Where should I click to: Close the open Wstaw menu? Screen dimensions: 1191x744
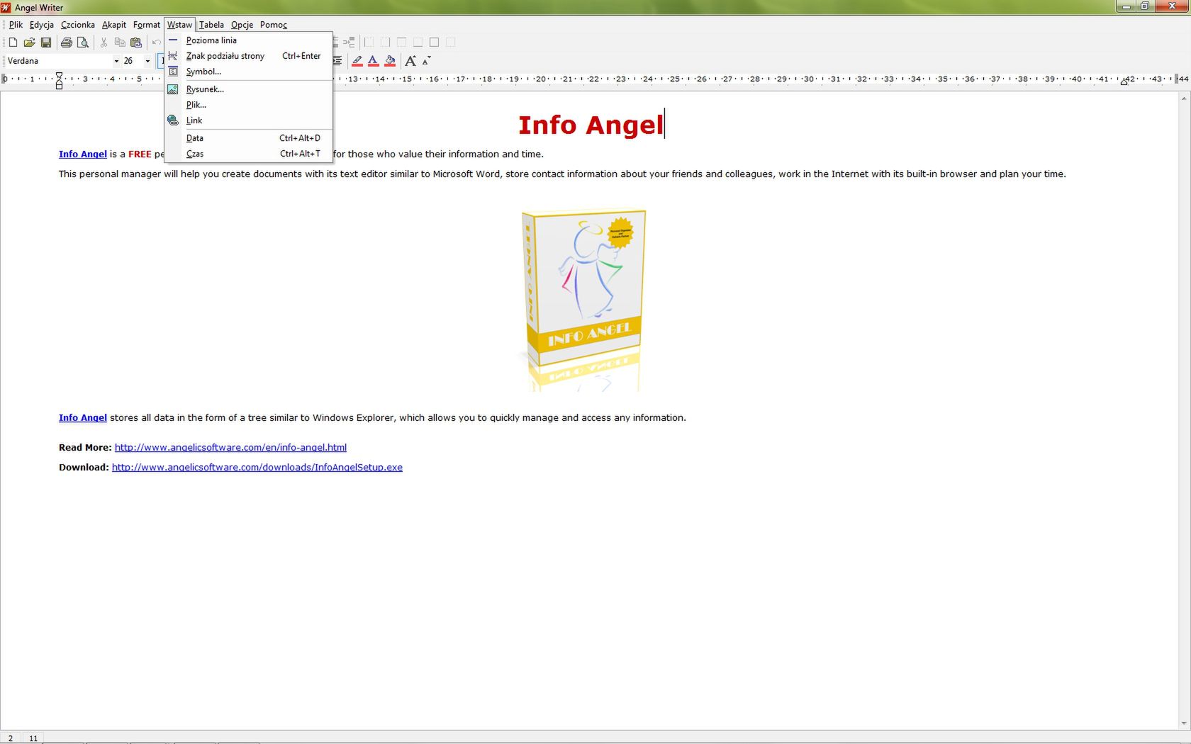click(180, 25)
